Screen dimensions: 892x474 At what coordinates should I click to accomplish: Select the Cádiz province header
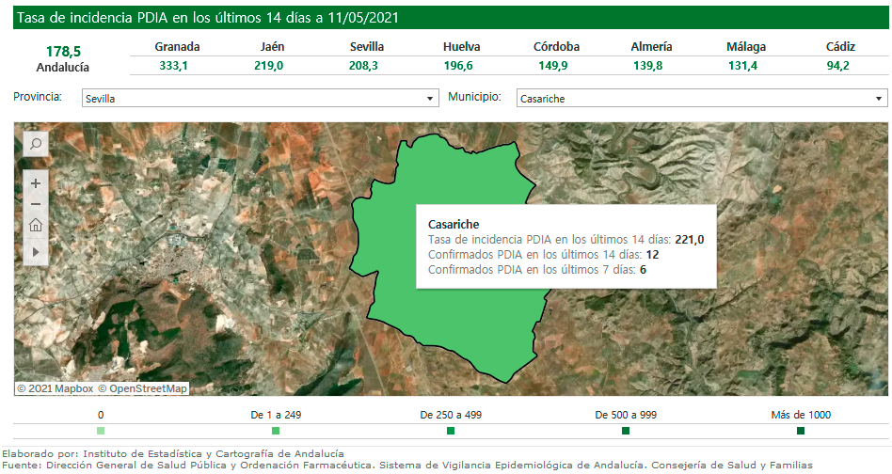(x=840, y=47)
